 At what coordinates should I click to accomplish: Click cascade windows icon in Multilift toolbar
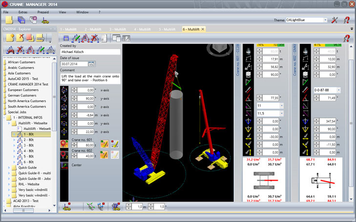[x=117, y=38]
